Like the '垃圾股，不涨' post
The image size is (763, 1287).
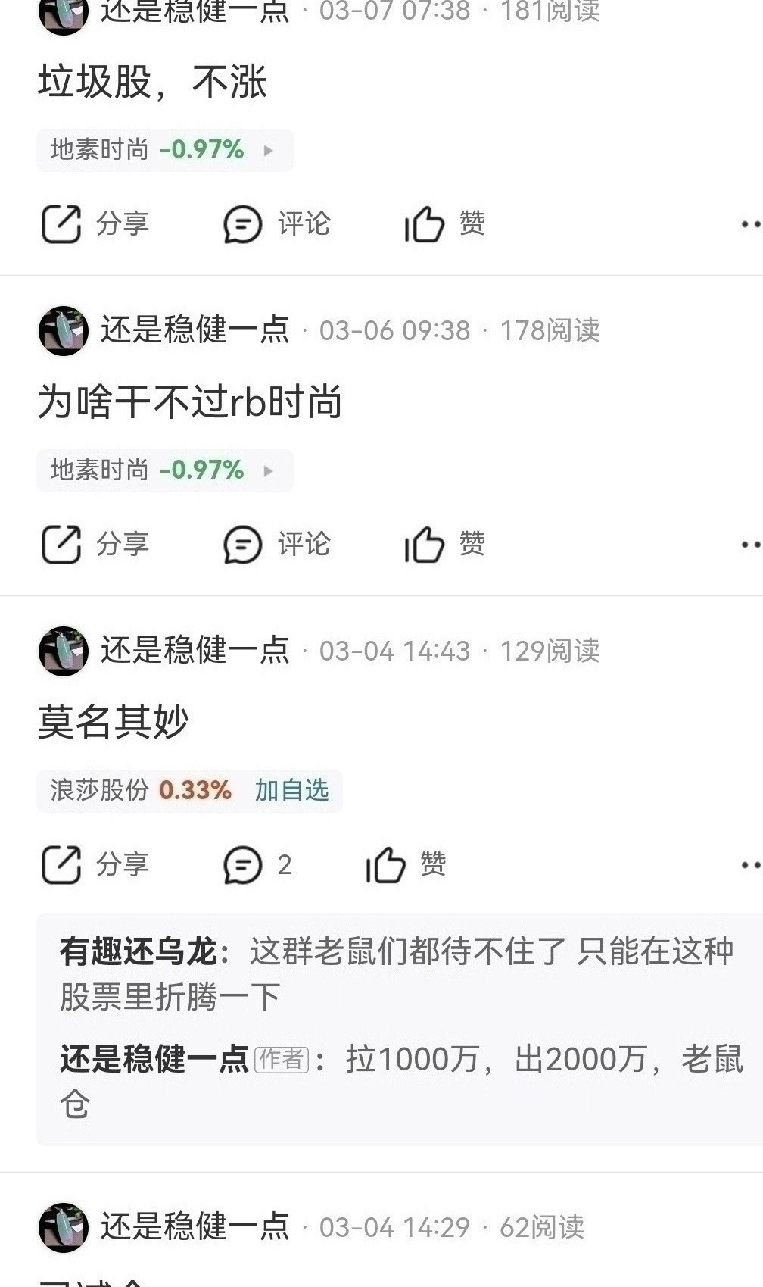point(424,224)
